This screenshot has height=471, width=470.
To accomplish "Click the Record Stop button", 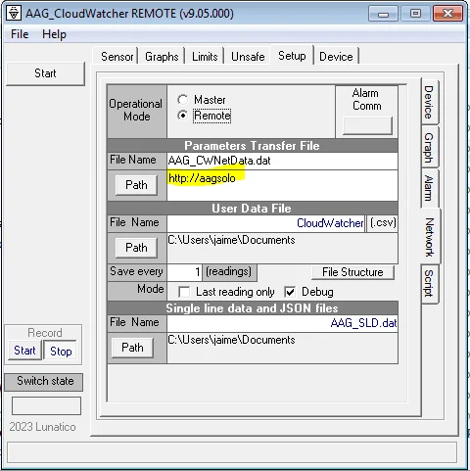I will (61, 351).
